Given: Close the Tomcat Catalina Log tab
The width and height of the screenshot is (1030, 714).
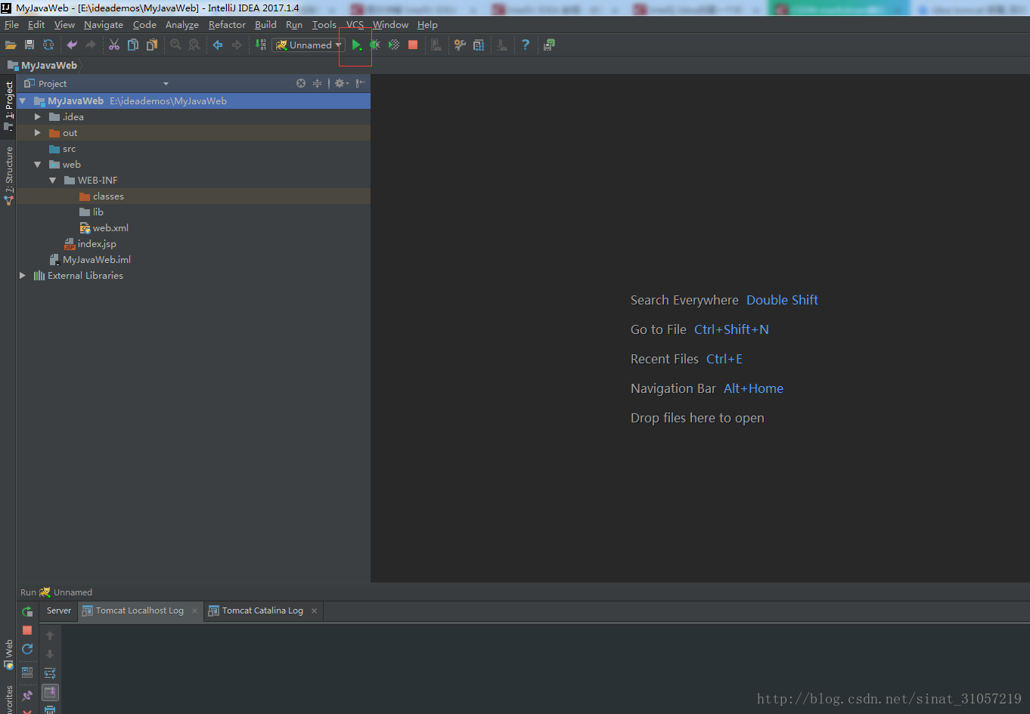Looking at the screenshot, I should pos(315,611).
